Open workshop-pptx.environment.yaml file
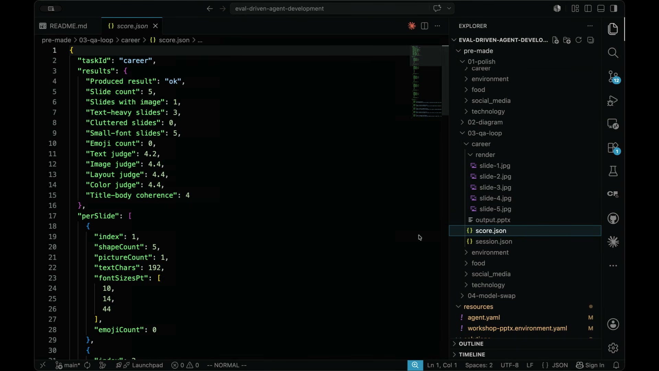The height and width of the screenshot is (371, 659). click(x=517, y=328)
